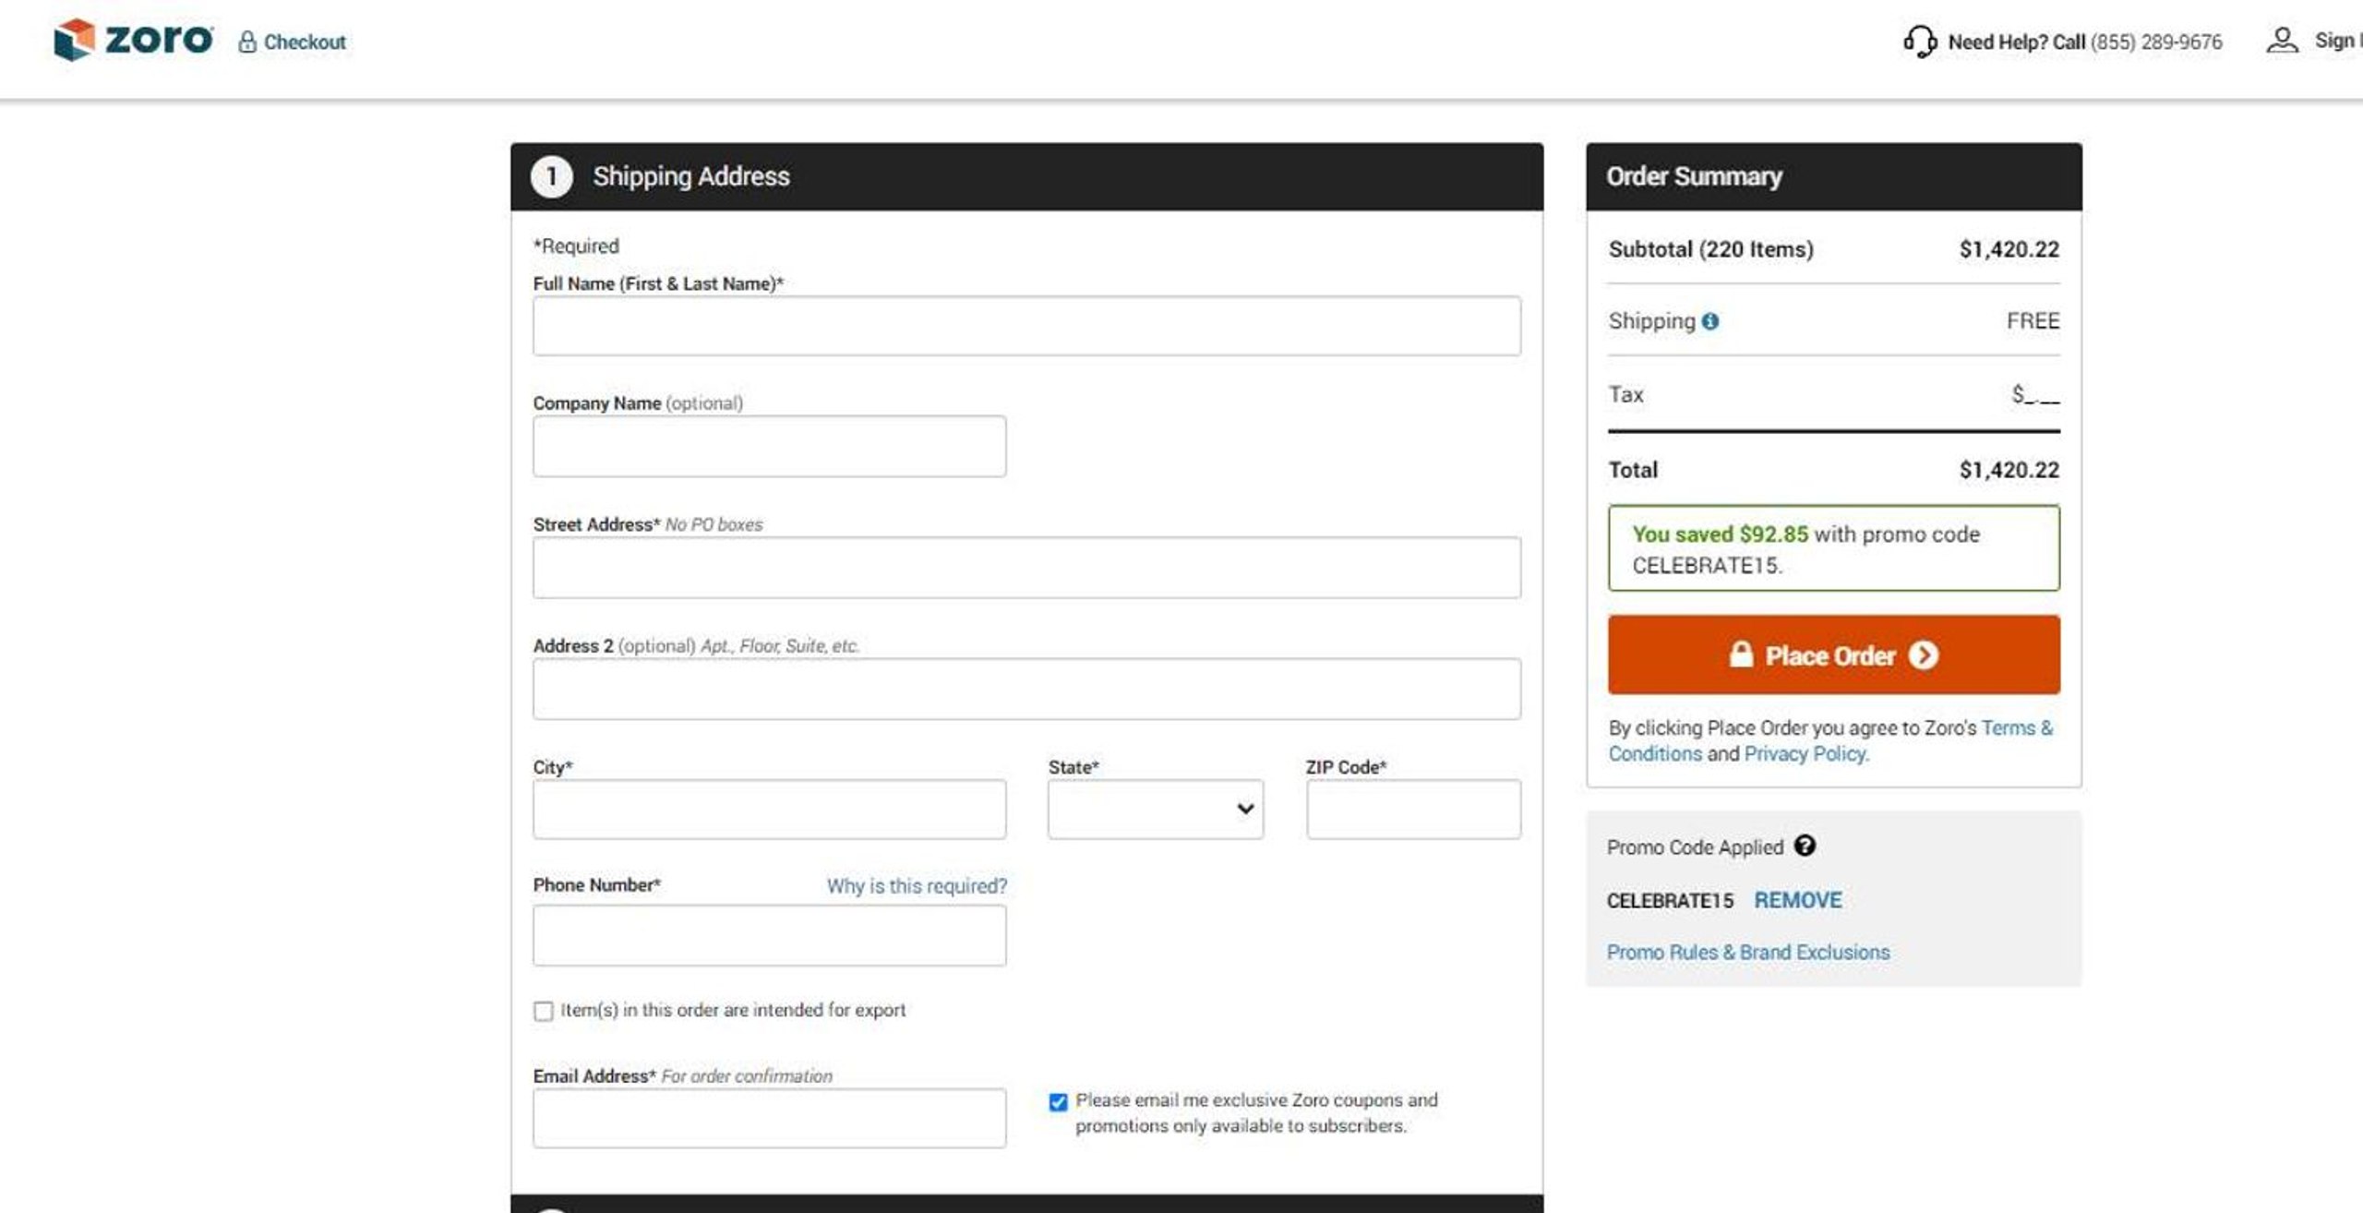Open Promo Rules & Brand Exclusions
The image size is (2363, 1213).
1747,952
